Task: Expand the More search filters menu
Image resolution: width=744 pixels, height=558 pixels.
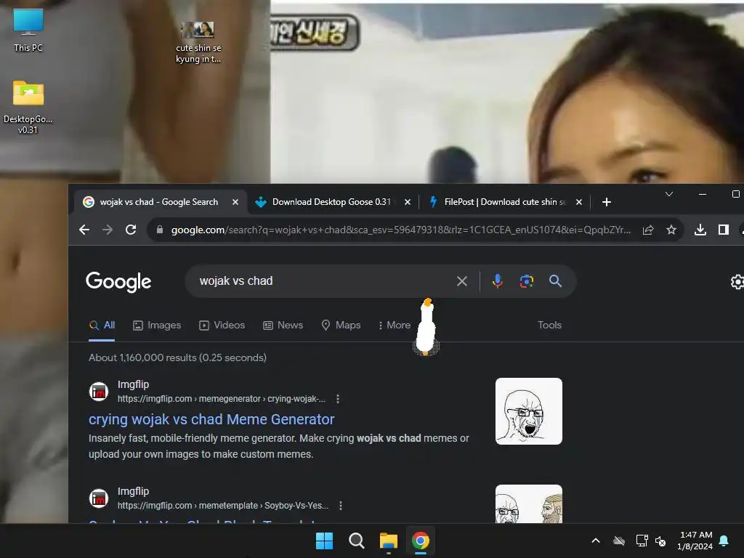Action: click(x=395, y=325)
